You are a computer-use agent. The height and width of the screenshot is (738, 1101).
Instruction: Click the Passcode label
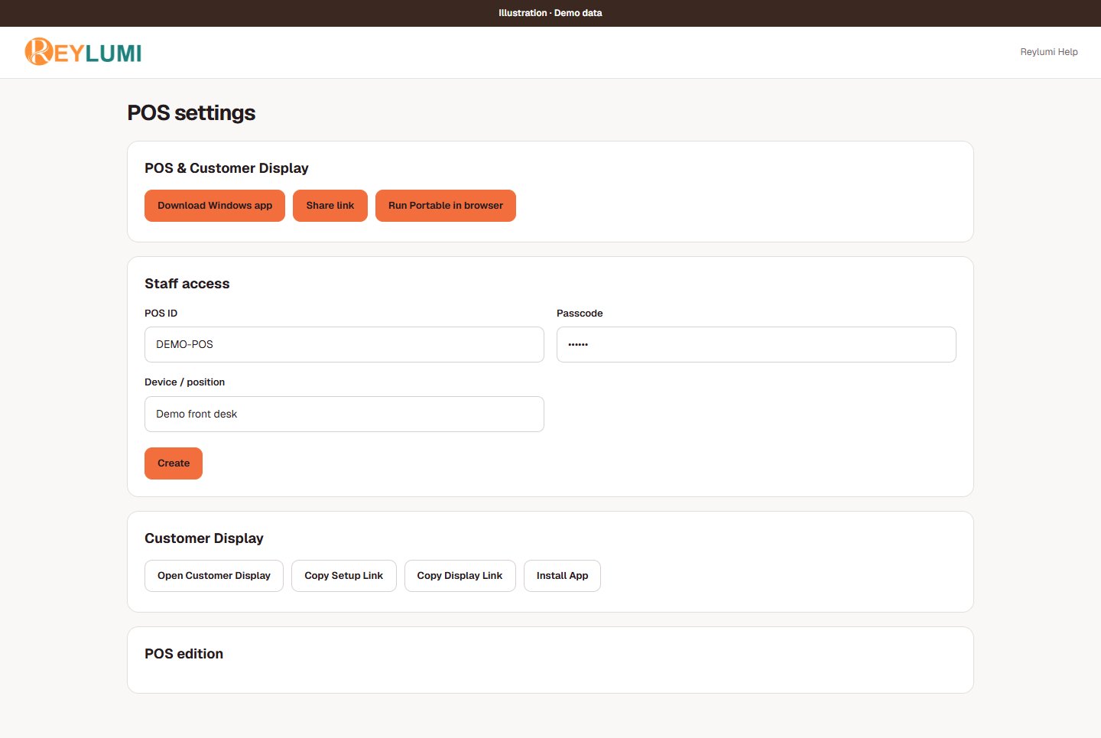click(580, 314)
